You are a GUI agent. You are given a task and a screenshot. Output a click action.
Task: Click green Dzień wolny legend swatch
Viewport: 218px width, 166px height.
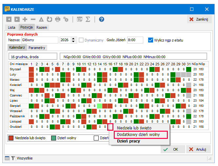(x=53, y=138)
